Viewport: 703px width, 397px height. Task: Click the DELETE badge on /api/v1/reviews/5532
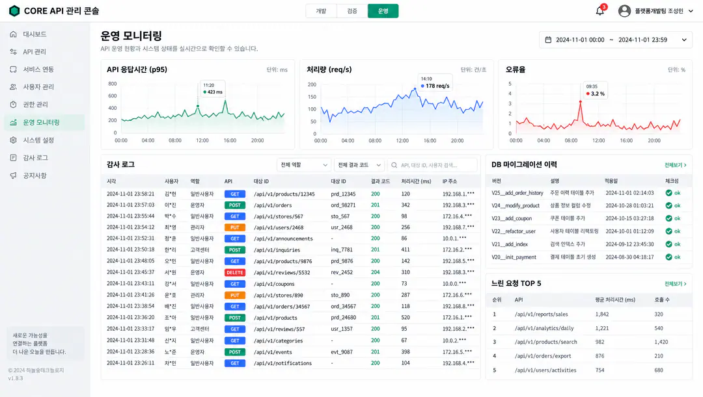point(235,273)
